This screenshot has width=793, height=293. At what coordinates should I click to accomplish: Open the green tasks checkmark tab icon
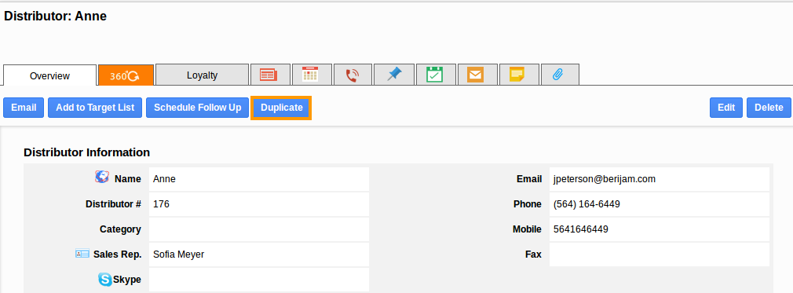tap(436, 75)
